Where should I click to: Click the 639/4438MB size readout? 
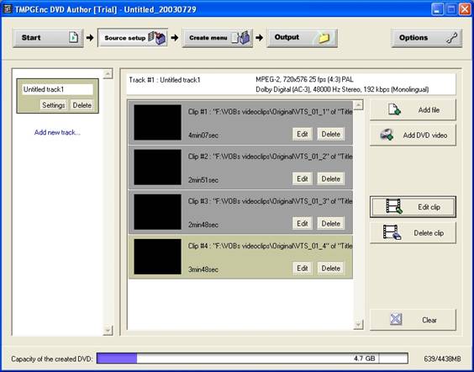[442, 359]
